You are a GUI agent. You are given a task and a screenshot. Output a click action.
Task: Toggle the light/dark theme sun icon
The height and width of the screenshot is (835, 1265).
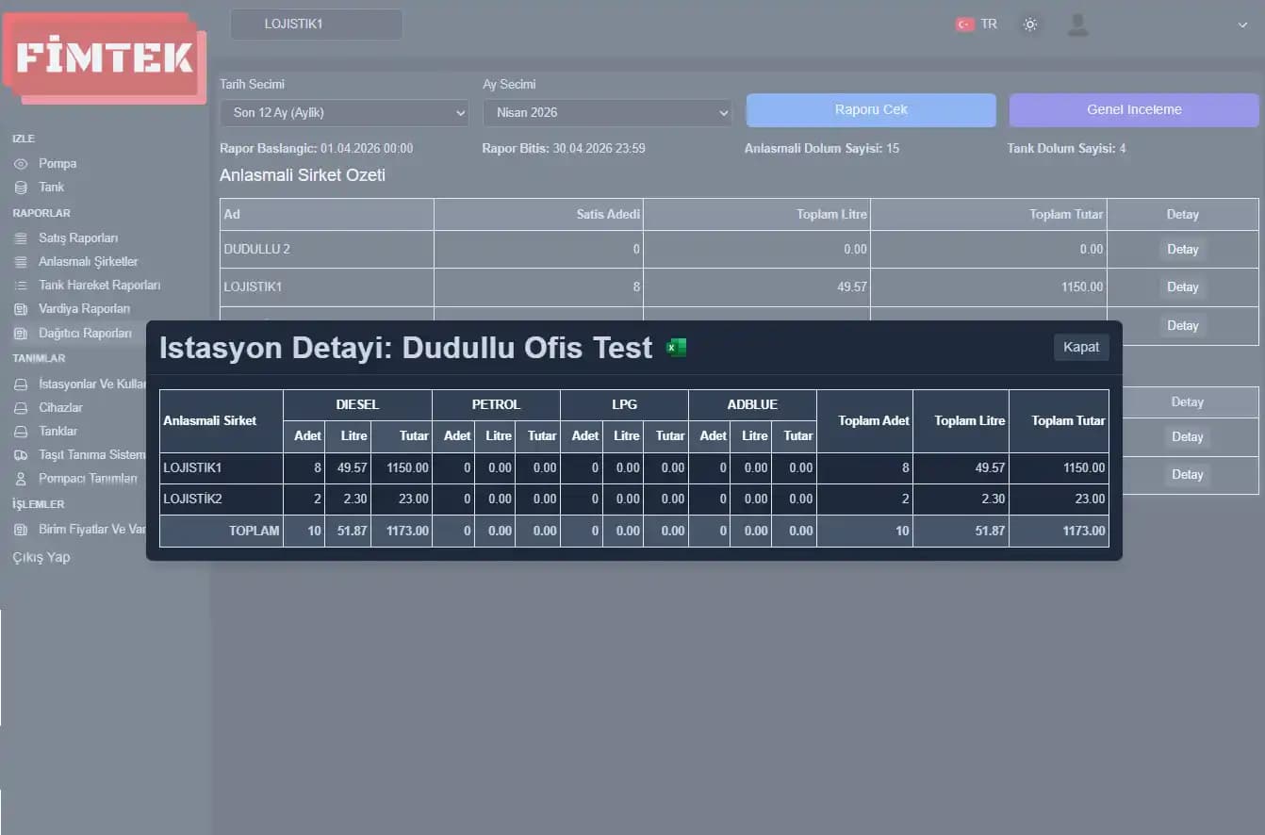click(1030, 25)
